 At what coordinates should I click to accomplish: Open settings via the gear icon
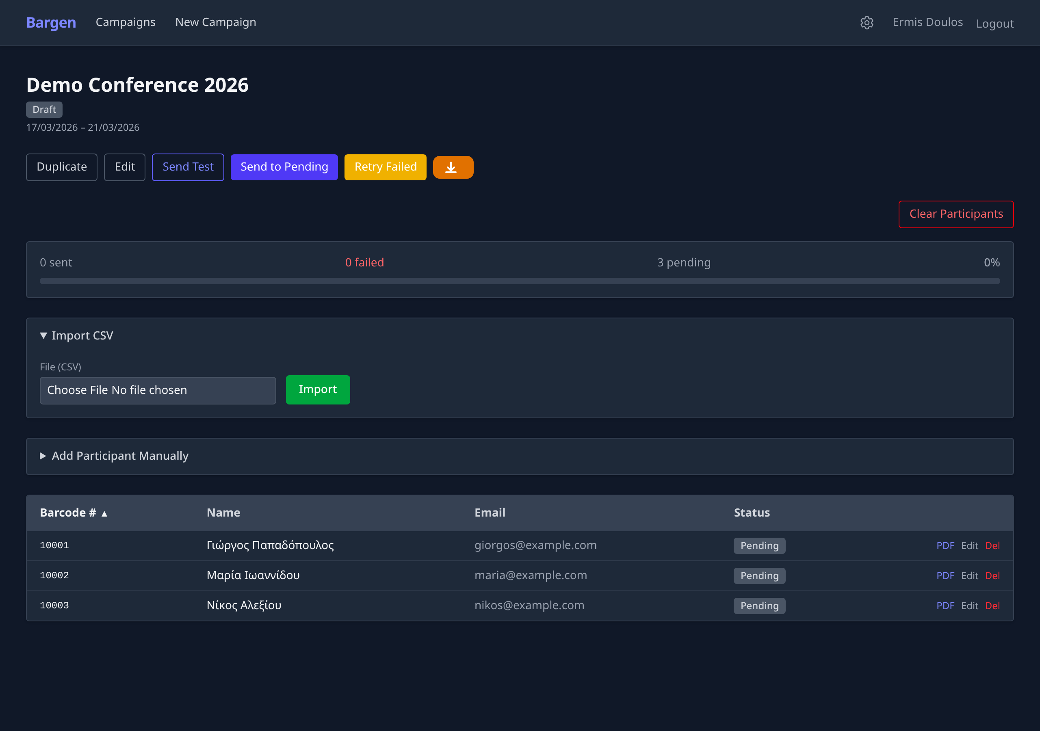(867, 23)
